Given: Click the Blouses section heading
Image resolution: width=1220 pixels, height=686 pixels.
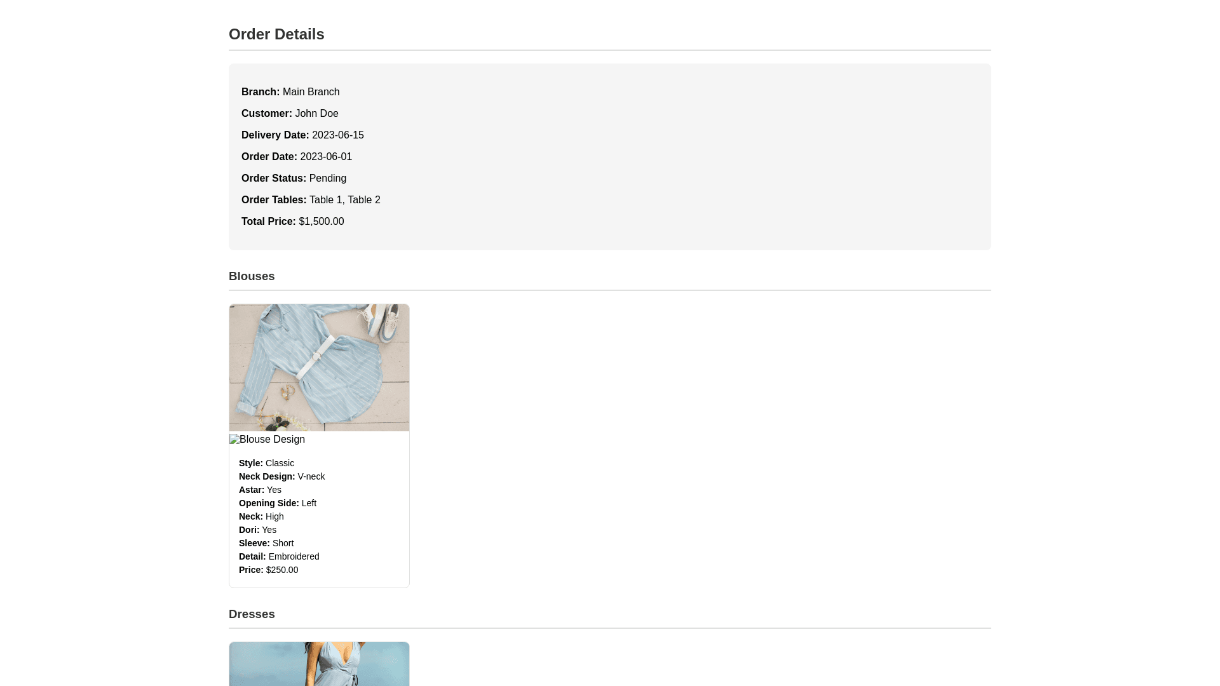Looking at the screenshot, I should pos(252,276).
